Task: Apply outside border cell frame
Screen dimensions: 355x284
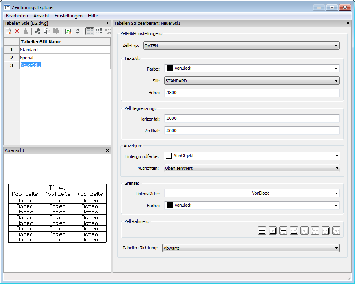Action: (x=272, y=231)
